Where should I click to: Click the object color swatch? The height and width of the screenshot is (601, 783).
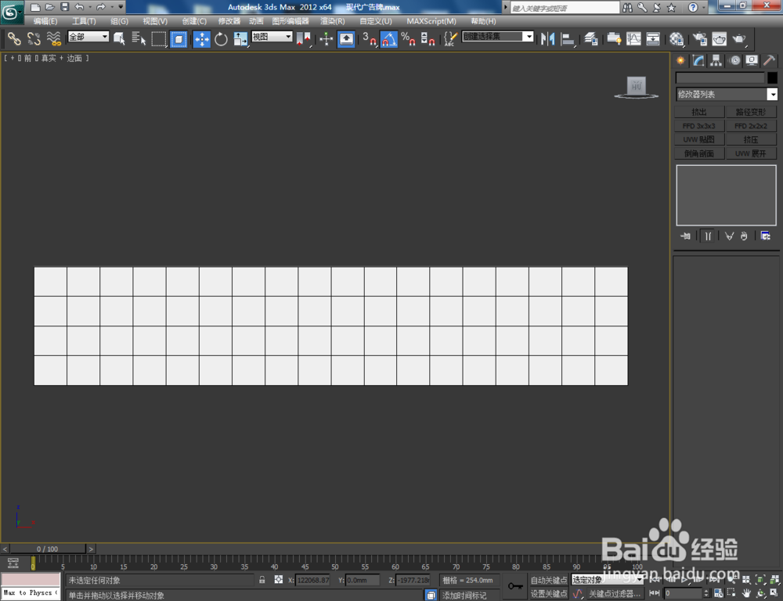tap(772, 78)
